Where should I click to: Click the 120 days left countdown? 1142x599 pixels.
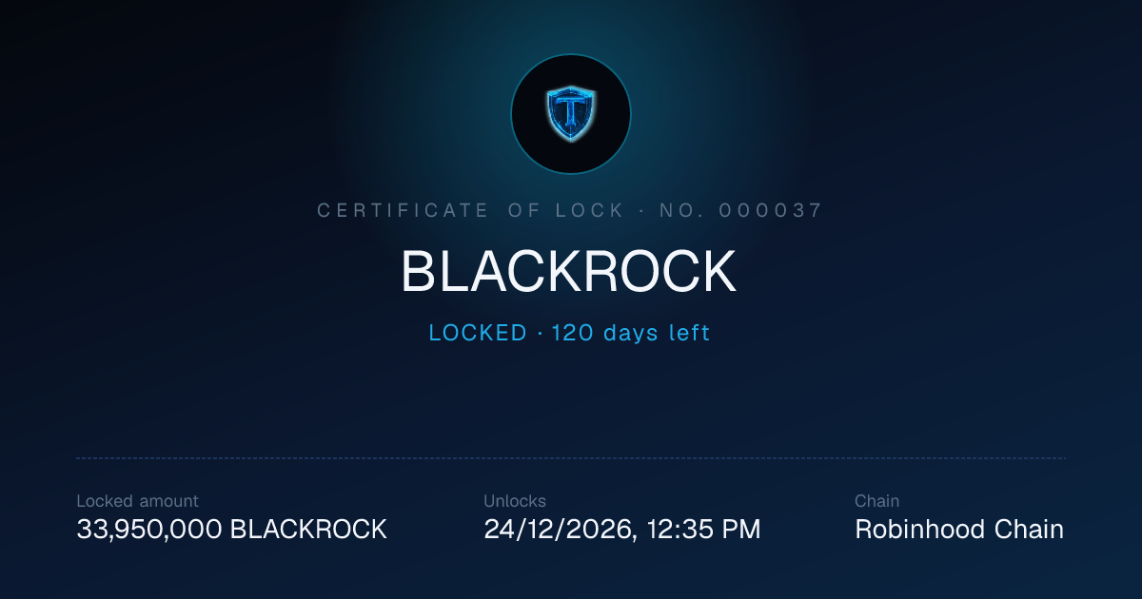[x=631, y=333]
